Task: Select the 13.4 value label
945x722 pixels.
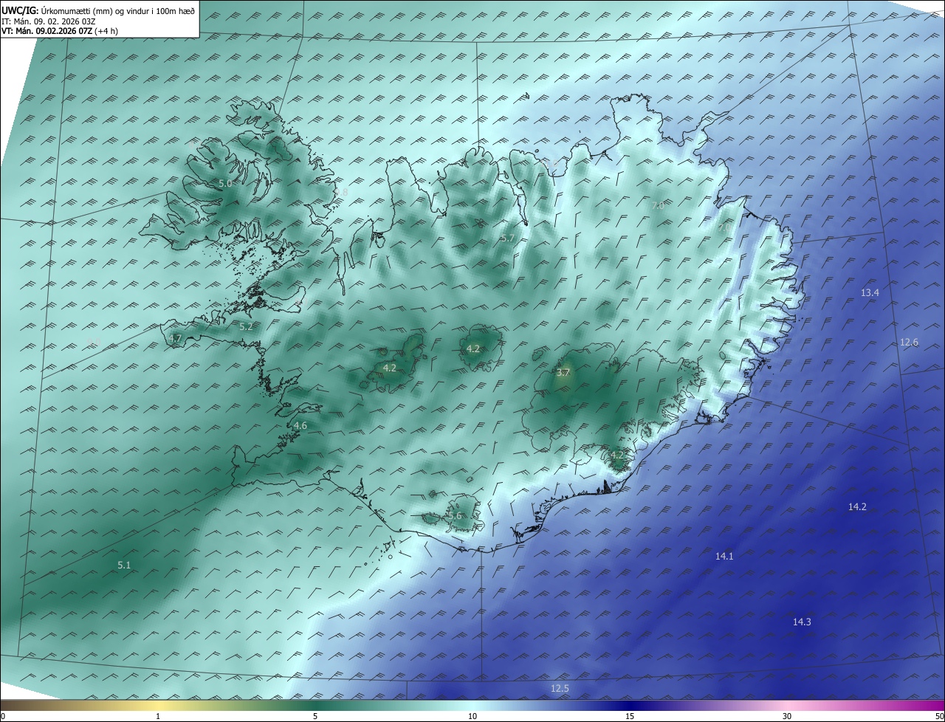Action: 870,293
